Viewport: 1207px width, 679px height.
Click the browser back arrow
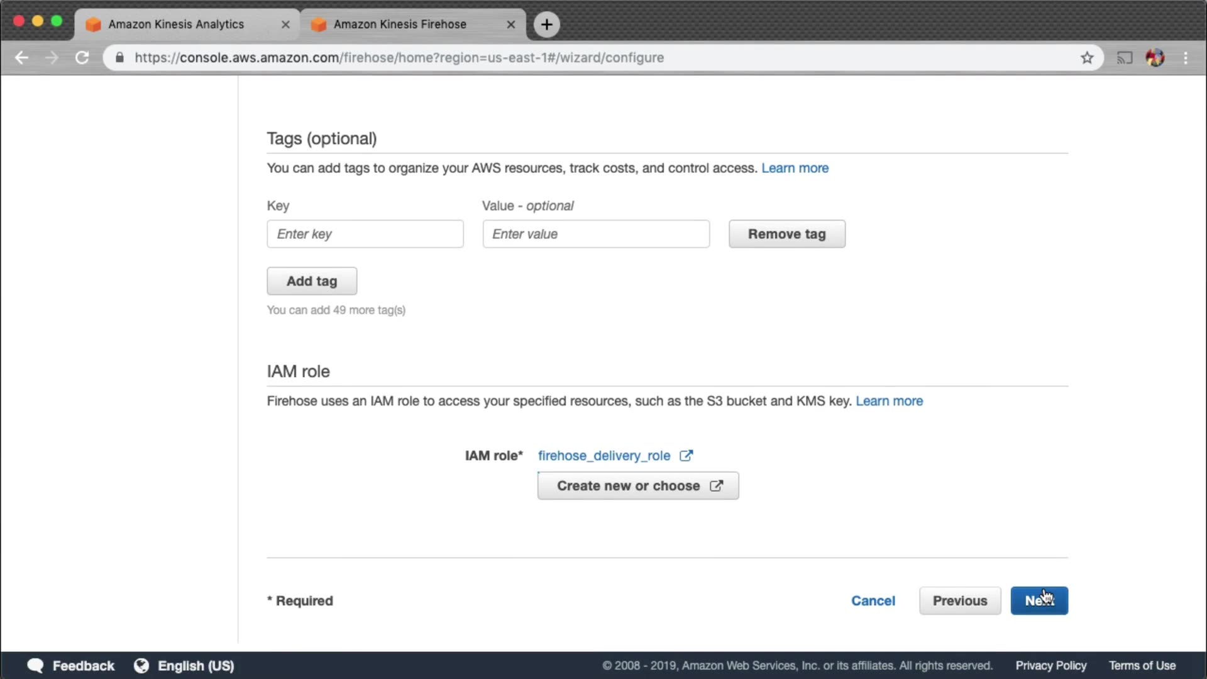(21, 58)
